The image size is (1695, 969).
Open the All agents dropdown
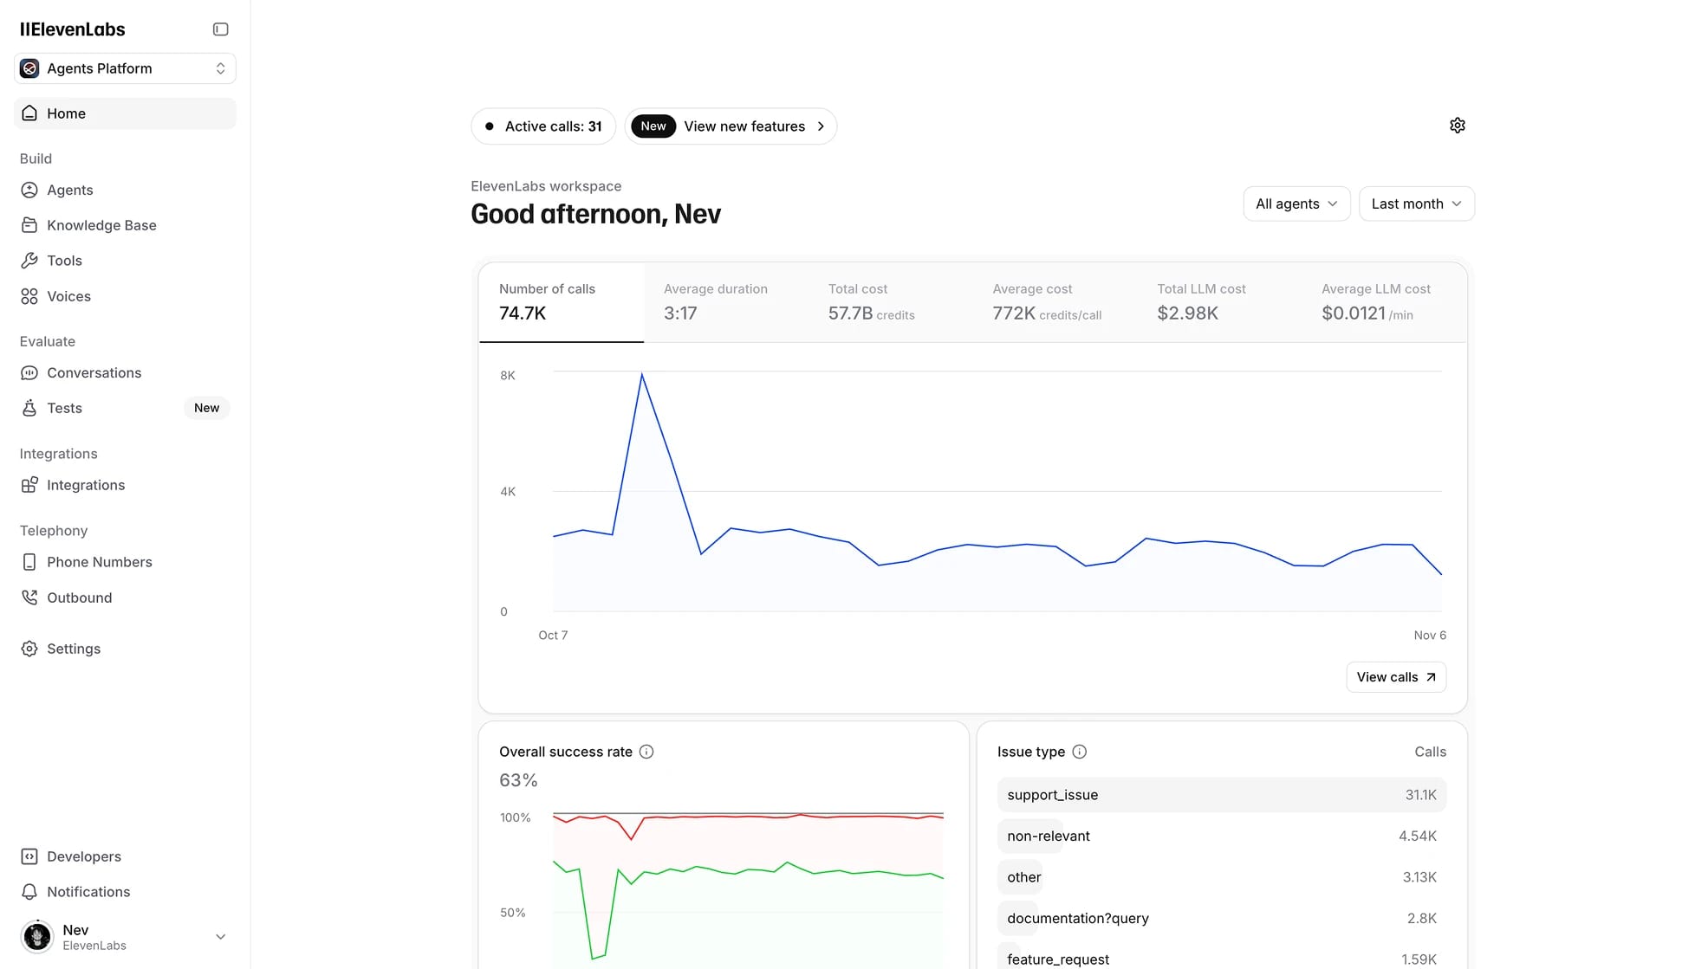pyautogui.click(x=1296, y=203)
